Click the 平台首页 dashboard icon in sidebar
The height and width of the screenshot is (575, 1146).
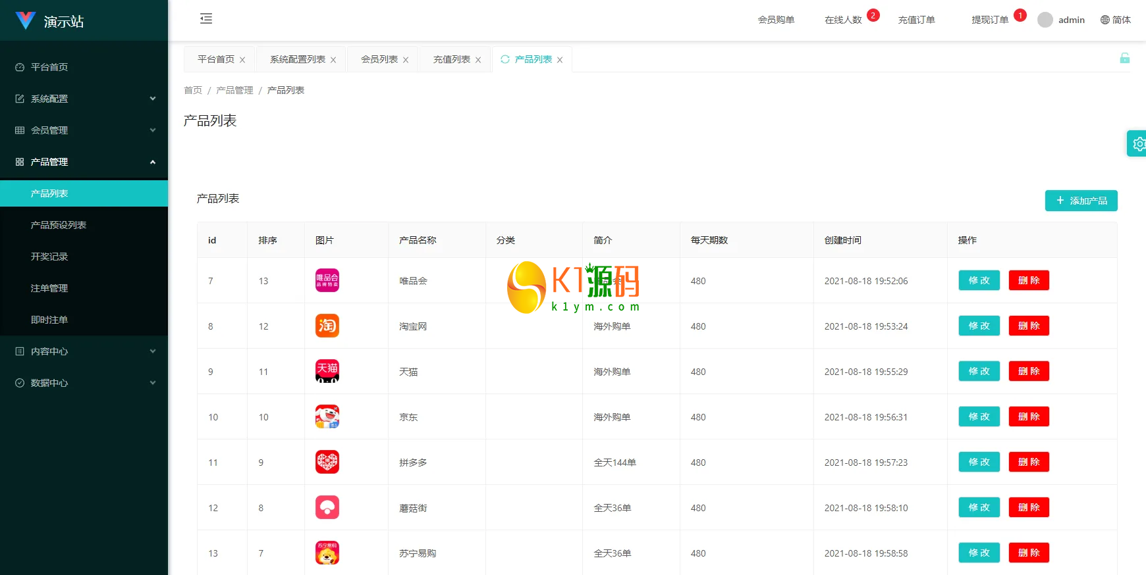tap(20, 67)
